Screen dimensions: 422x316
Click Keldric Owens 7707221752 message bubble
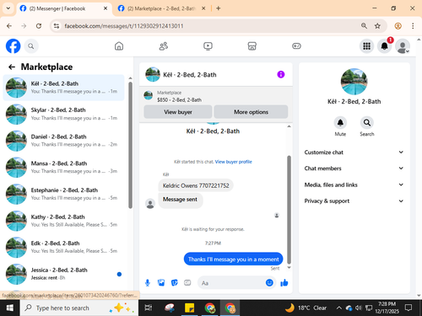pos(196,185)
